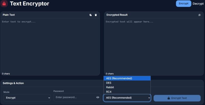Viewport: 205px width, 105px height.
Task: Focus the Enter password input field
Action: (x=74, y=97)
